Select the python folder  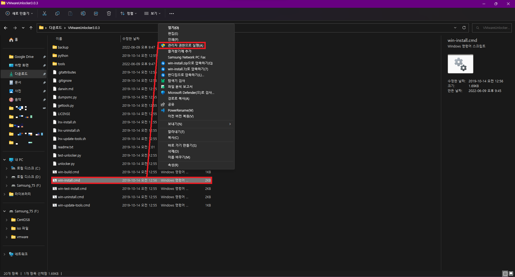[63, 56]
